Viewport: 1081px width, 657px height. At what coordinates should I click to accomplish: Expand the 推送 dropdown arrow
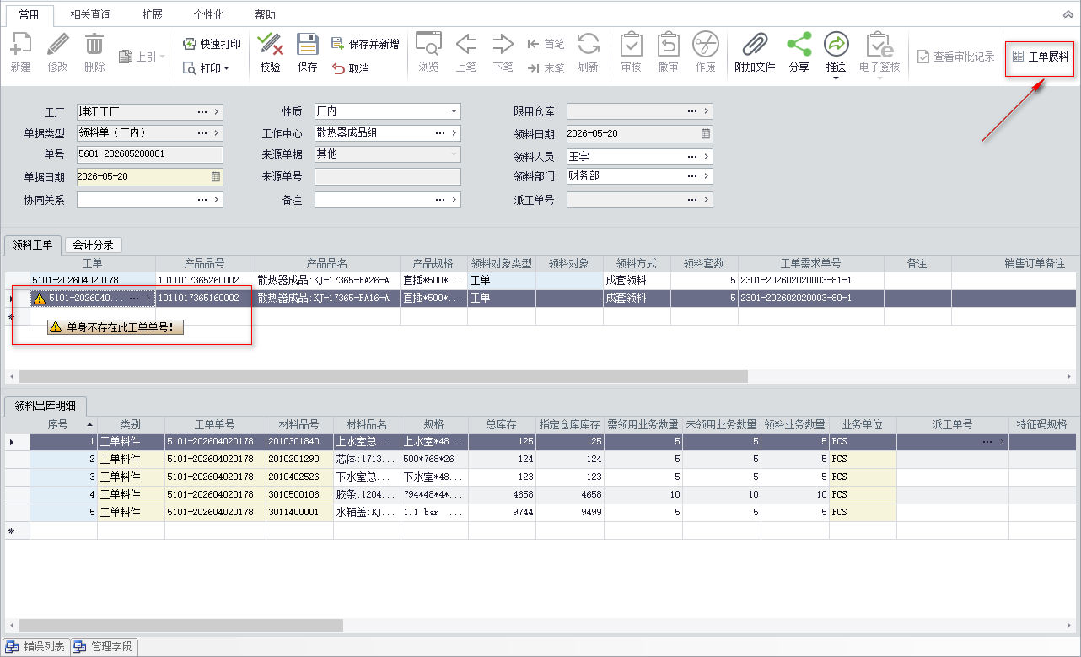coord(836,78)
